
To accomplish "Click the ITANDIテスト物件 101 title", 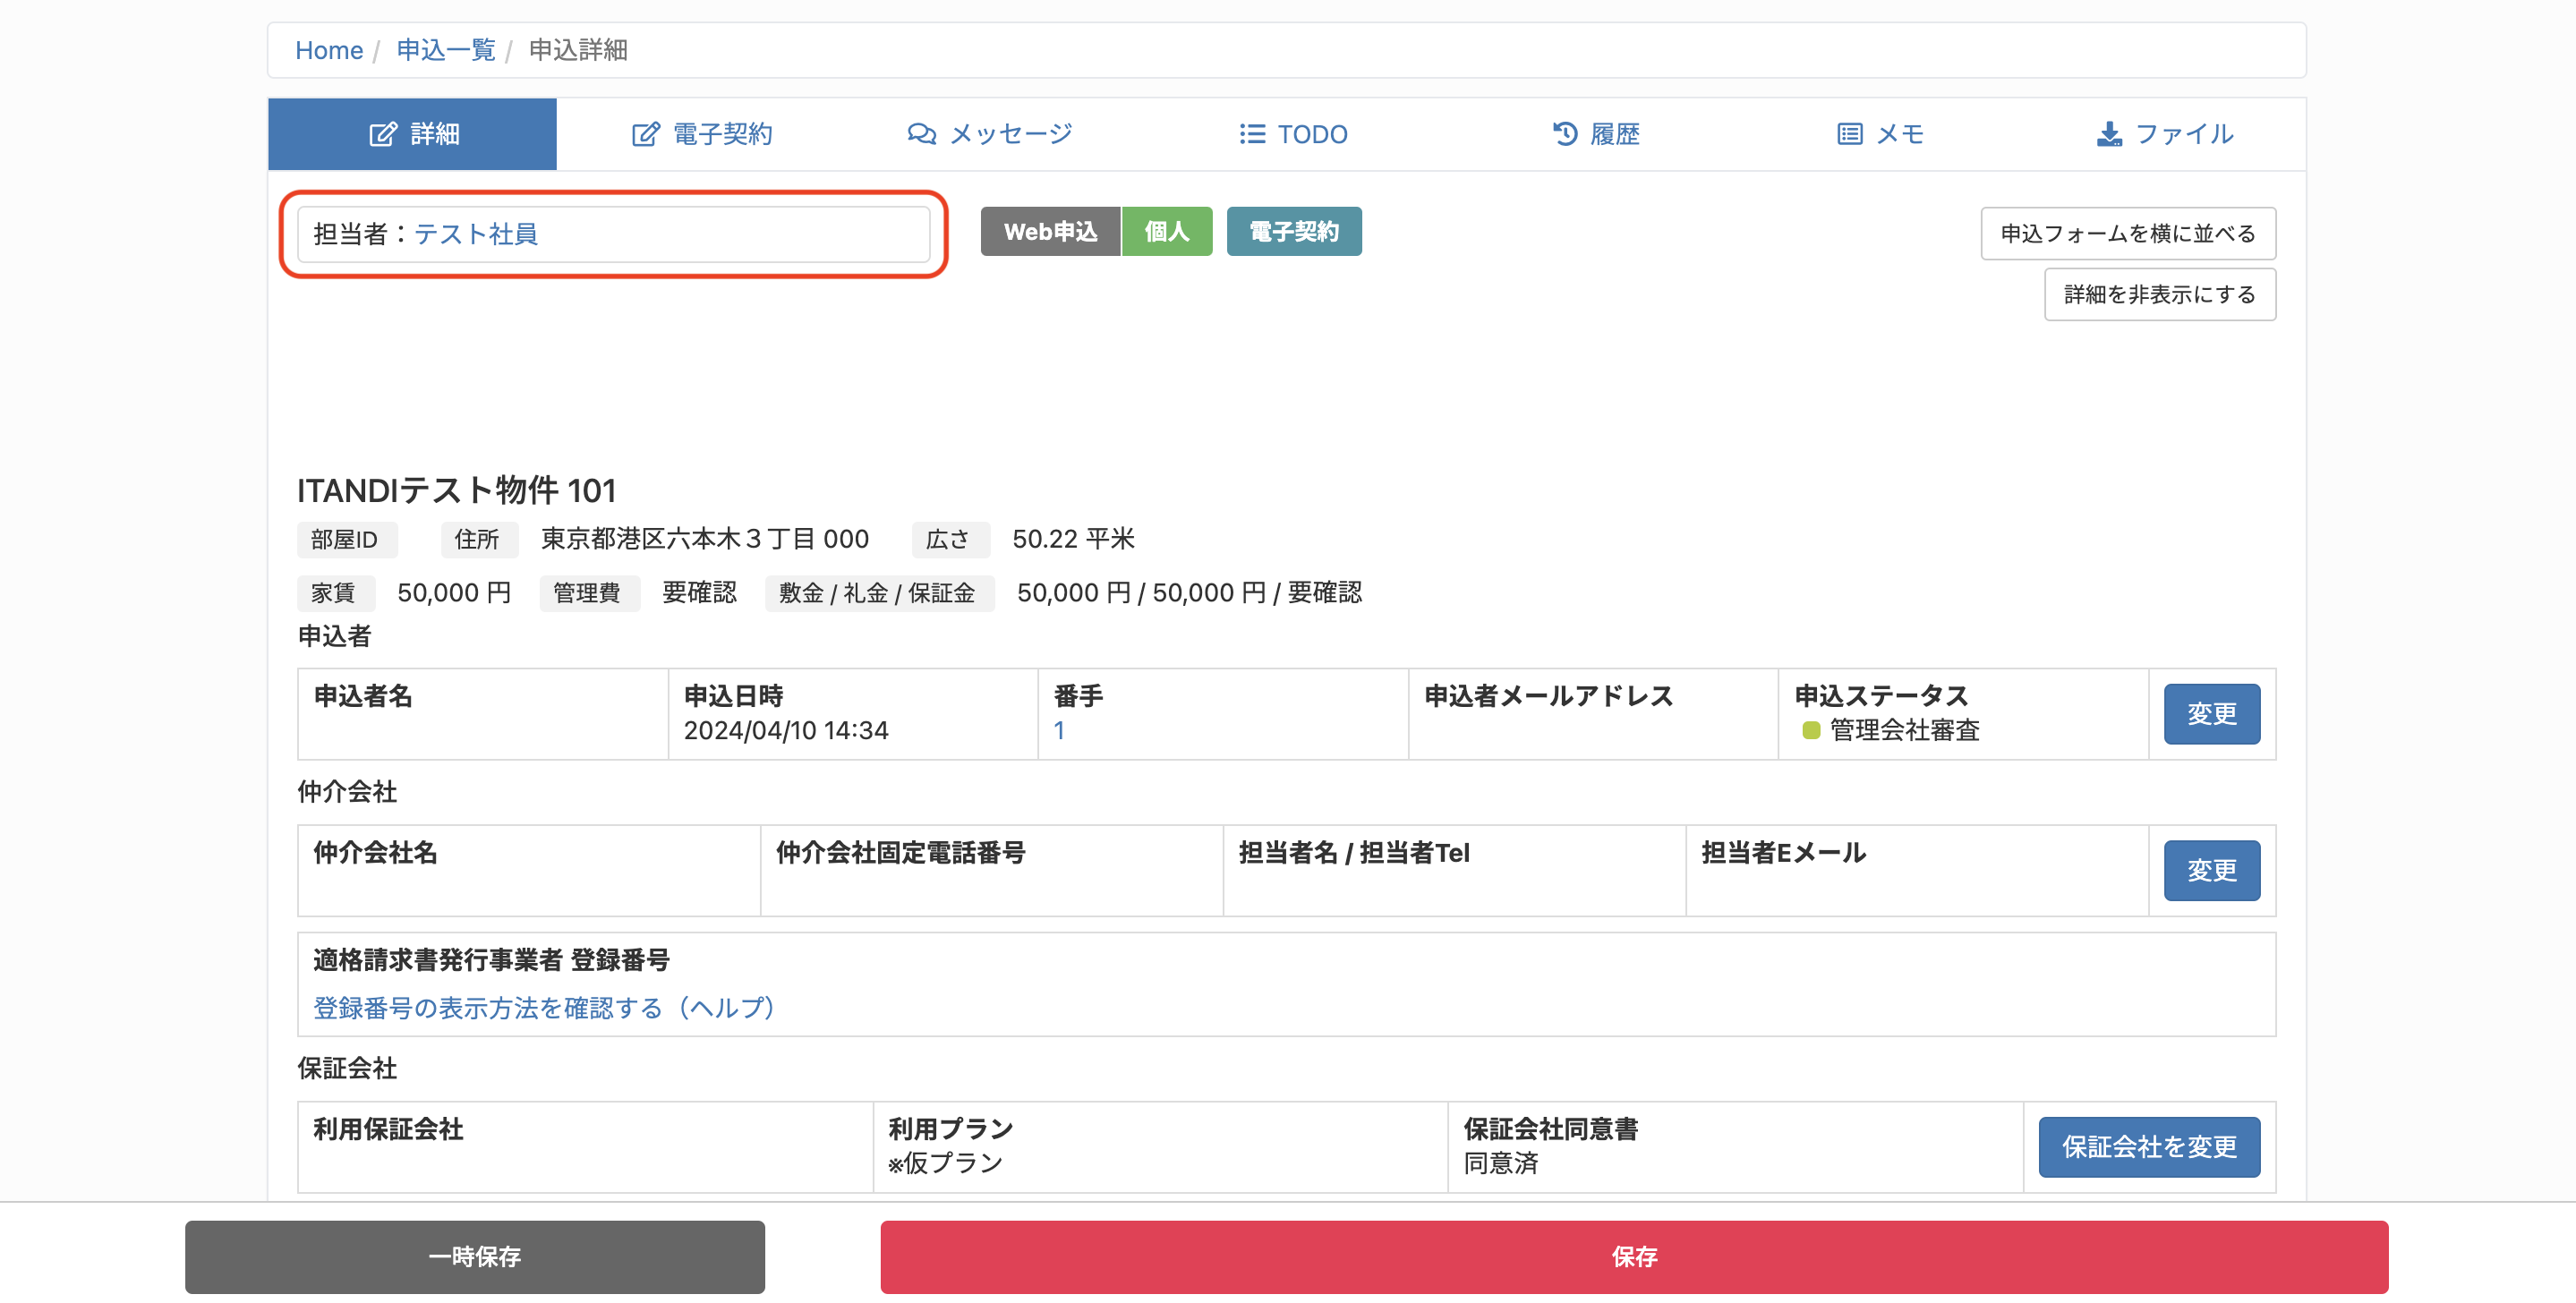I will (456, 491).
